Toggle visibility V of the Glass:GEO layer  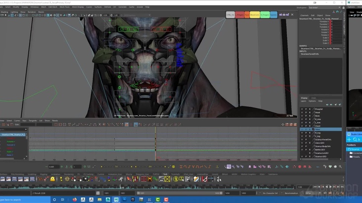tap(302, 143)
